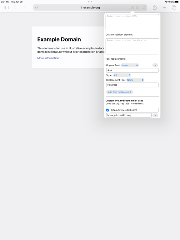Delete the reddit URL redirect
180x240 pixels.
[155, 115]
